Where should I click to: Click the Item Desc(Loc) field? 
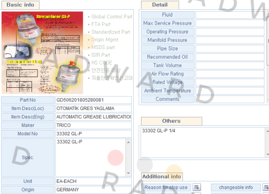pos(93,109)
